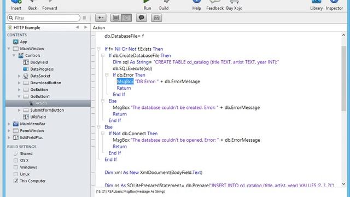
Task: Switch to first layout view button
Action: [116, 18]
